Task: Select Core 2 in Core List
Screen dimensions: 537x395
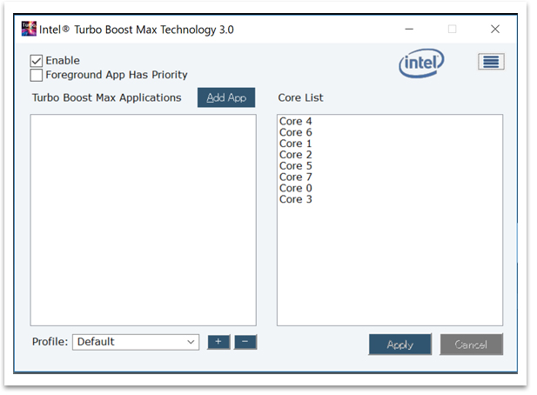Action: click(x=296, y=155)
